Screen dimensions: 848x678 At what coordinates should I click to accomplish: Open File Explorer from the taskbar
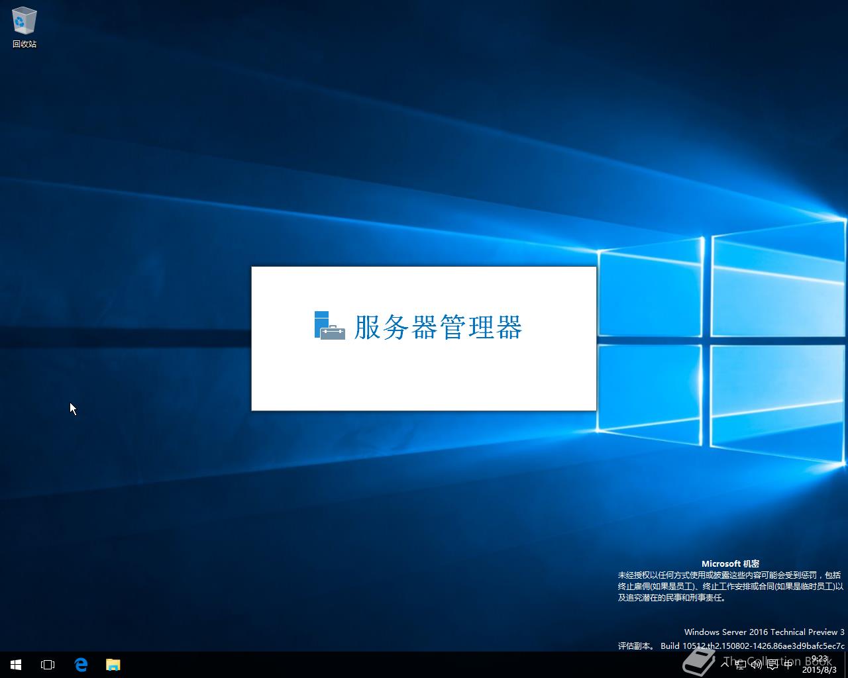(113, 665)
